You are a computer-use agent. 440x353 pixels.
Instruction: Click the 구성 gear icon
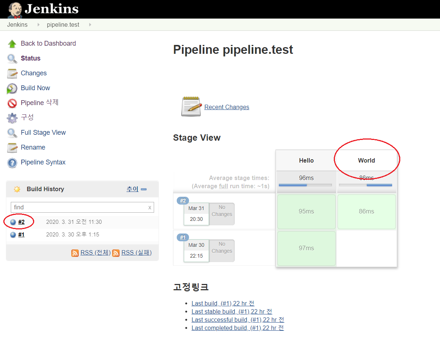pyautogui.click(x=12, y=118)
